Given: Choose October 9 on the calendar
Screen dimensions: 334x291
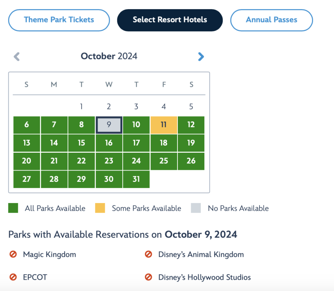Looking at the screenshot, I should 109,125.
